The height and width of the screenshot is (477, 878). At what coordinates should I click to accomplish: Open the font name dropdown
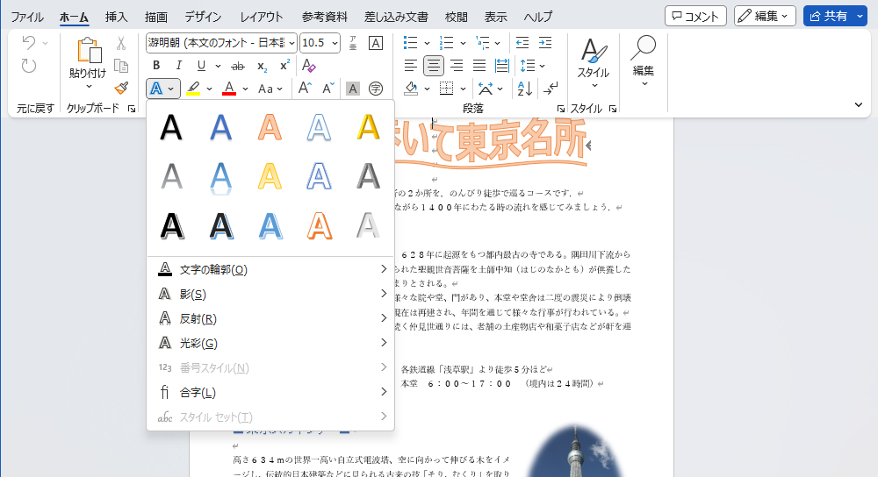point(291,43)
